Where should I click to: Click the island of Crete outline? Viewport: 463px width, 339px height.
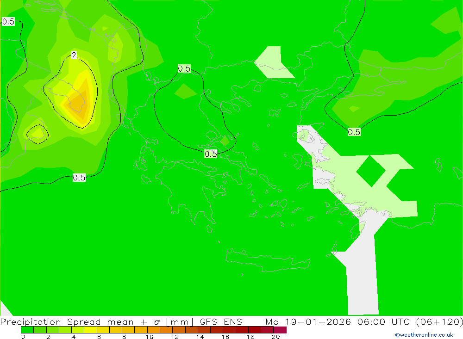point(267,259)
